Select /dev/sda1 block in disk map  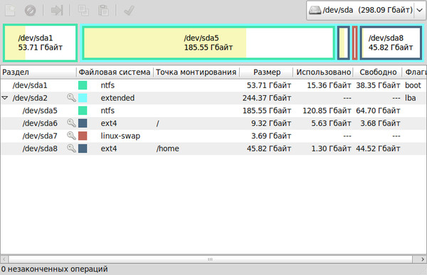[x=40, y=43]
